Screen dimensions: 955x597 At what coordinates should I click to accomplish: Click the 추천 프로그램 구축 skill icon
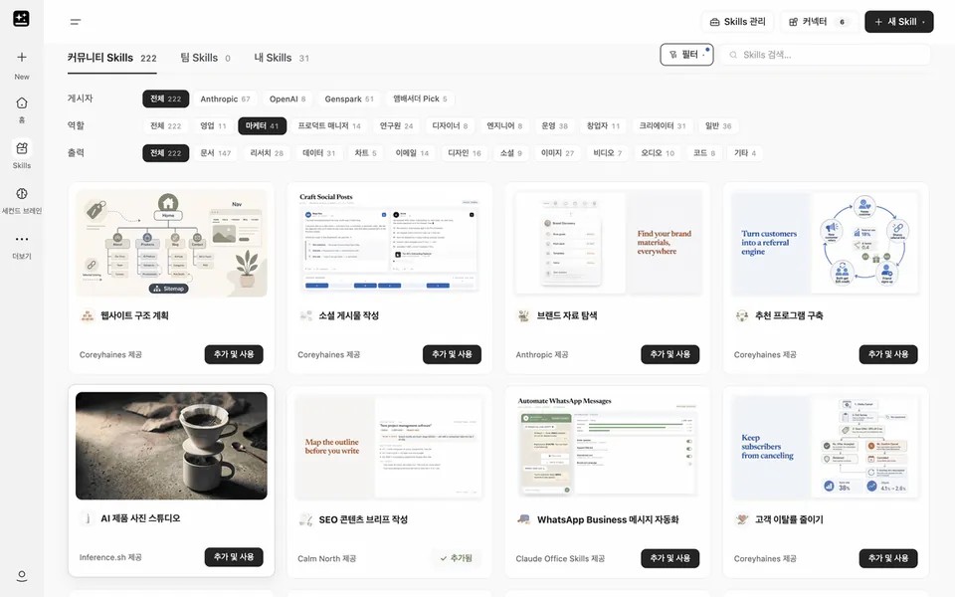click(742, 315)
